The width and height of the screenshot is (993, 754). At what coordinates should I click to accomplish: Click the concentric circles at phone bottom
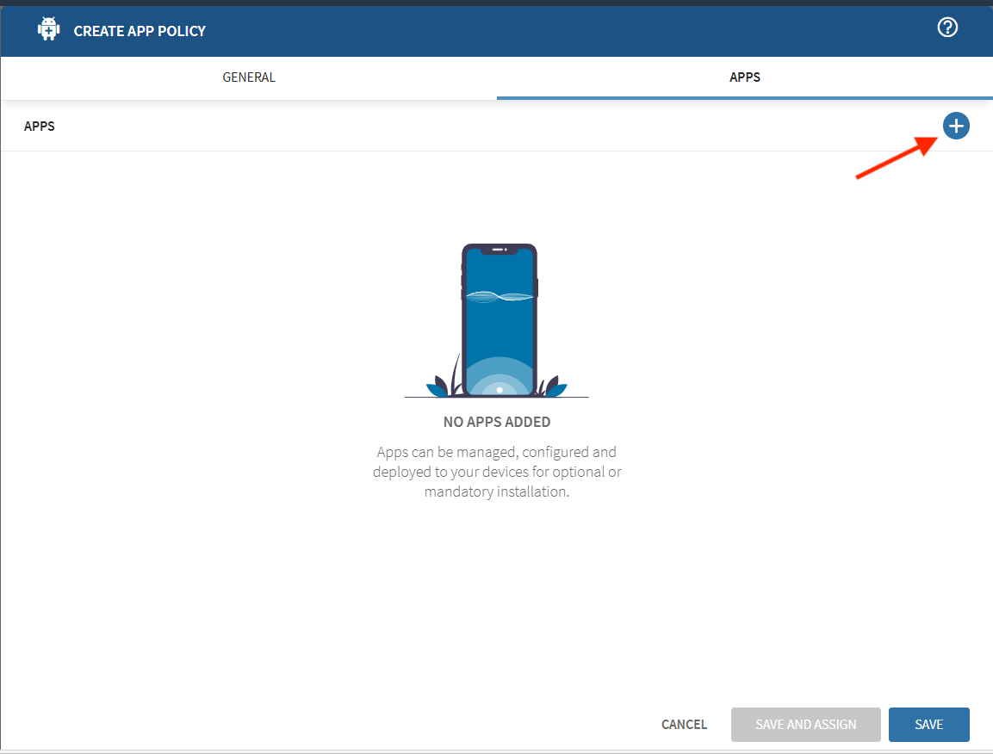[500, 384]
